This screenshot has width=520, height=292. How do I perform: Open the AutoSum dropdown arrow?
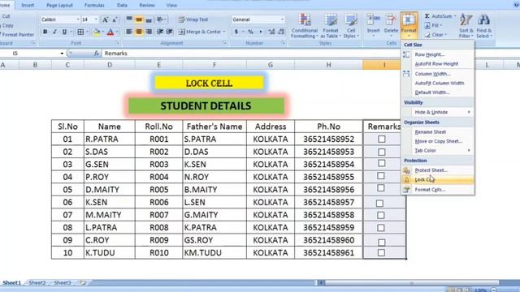click(455, 16)
